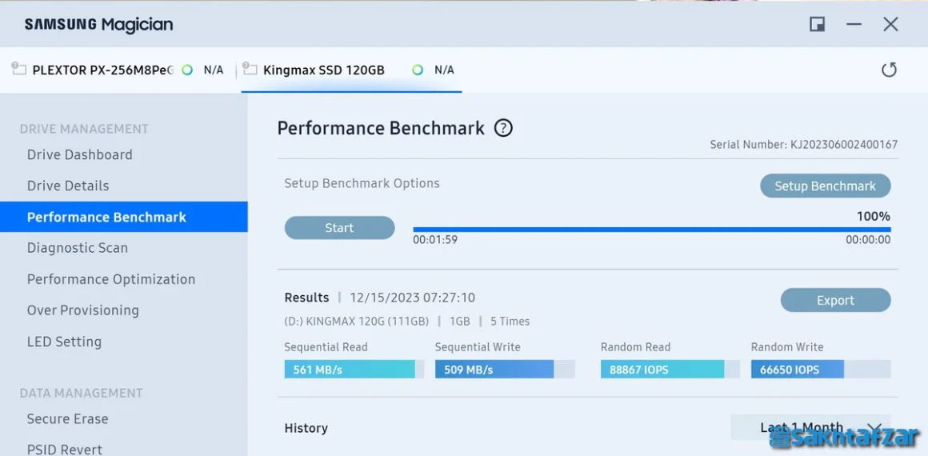Click the elapsed time 00:01:59

point(435,240)
